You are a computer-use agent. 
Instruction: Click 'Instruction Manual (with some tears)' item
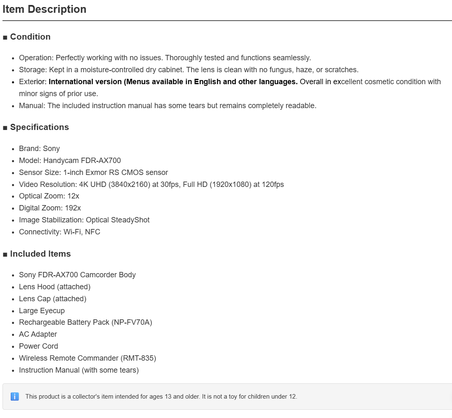79,370
